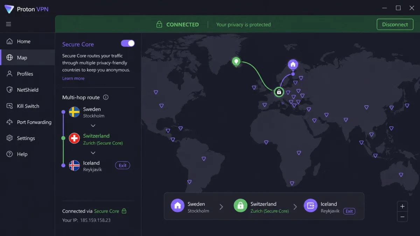
Task: Zoom out the map with minus button
Action: pos(402,217)
